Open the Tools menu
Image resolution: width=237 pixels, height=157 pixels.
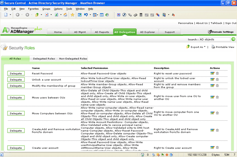point(69,9)
